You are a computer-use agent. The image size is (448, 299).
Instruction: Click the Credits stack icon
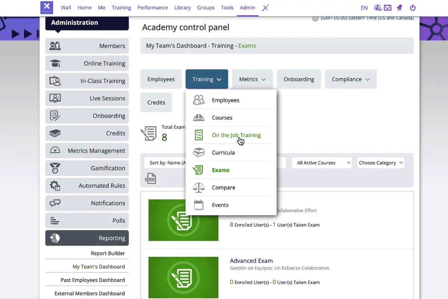pyautogui.click(x=55, y=133)
